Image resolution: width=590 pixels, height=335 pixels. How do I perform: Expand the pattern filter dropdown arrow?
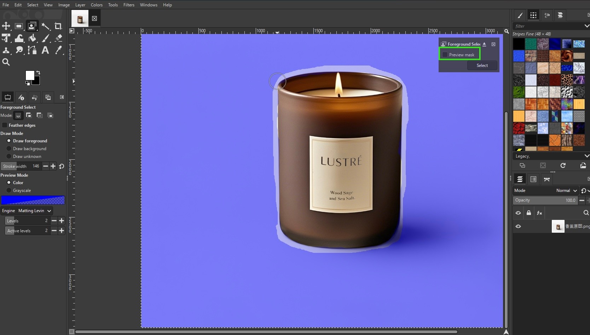point(586,26)
